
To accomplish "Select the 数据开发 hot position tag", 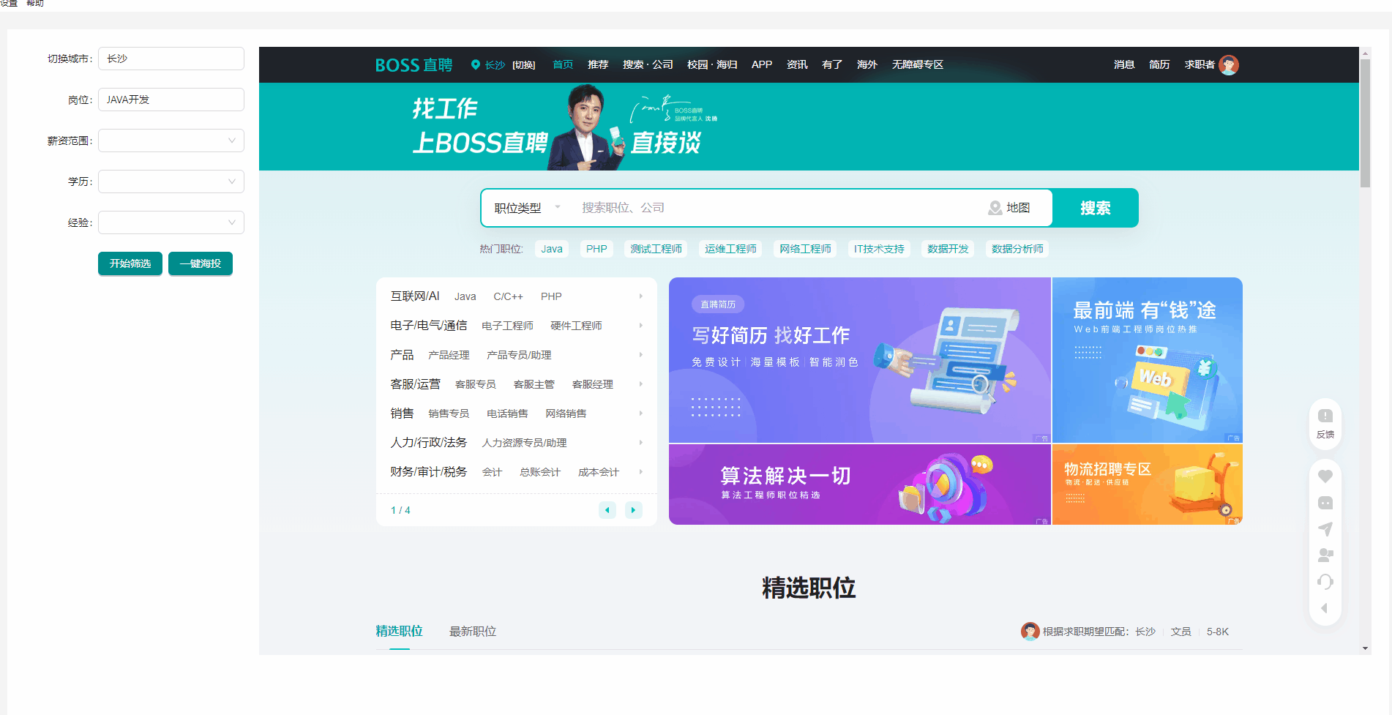I will point(948,249).
